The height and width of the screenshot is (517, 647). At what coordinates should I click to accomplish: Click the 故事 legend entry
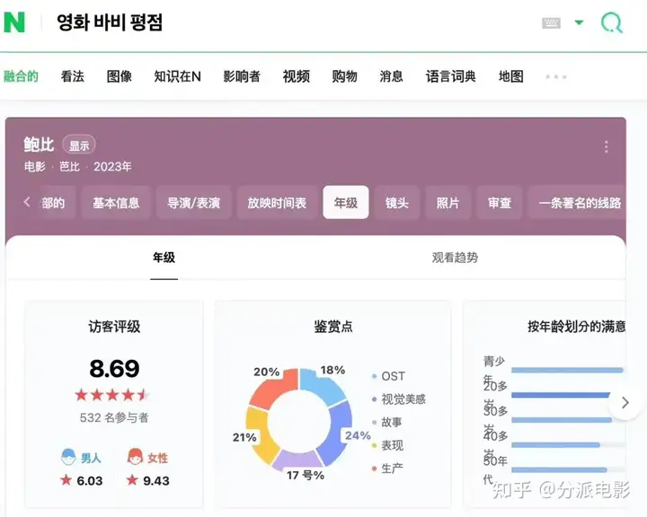pyautogui.click(x=386, y=422)
